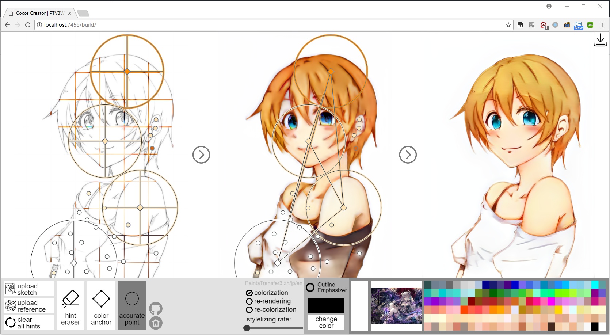Image resolution: width=610 pixels, height=335 pixels.
Task: Open the Chrome three-dot menu
Action: point(602,25)
